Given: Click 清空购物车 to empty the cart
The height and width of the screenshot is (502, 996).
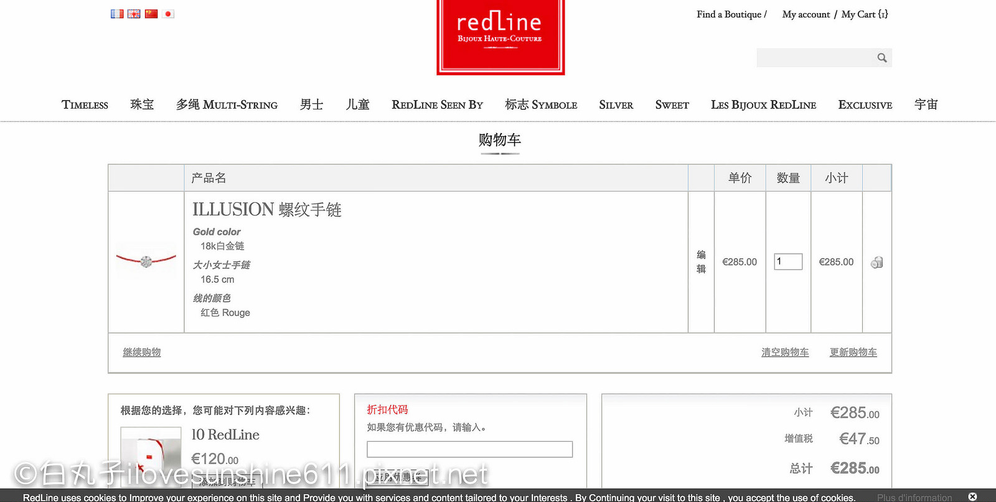Looking at the screenshot, I should [x=785, y=352].
